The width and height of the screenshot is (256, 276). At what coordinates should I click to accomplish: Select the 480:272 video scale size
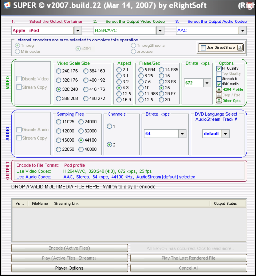[x=86, y=98]
